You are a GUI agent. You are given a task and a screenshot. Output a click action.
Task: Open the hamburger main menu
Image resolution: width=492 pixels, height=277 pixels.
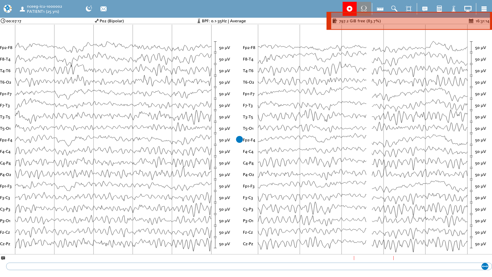click(484, 9)
